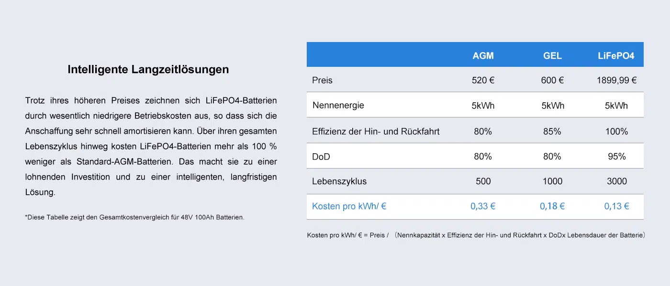Click the 520 € AGM price
Screen dimensions: 670x286
coord(483,80)
